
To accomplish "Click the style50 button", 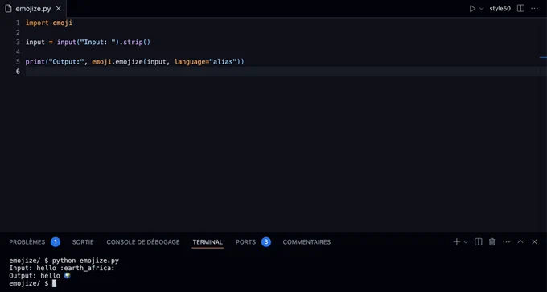I will 500,9.
